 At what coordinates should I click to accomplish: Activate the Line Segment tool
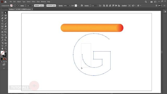tap(5, 21)
